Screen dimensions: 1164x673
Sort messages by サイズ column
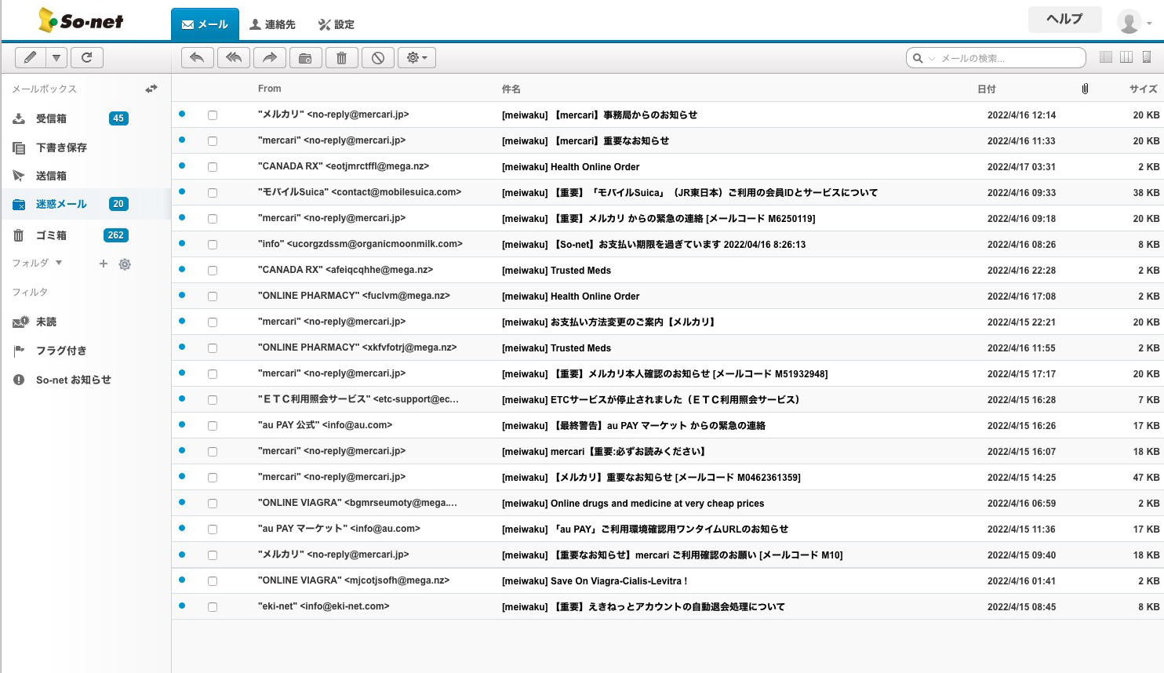pos(1144,89)
